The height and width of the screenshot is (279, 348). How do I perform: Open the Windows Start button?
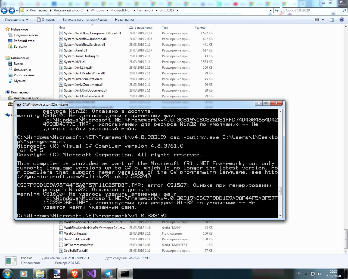pos(7,273)
